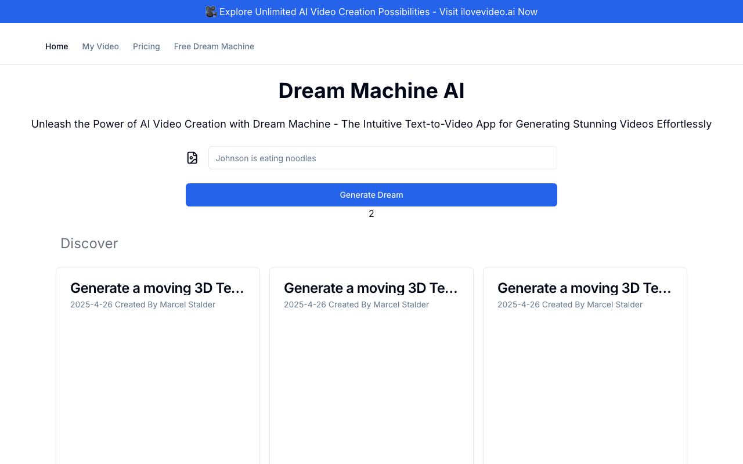The width and height of the screenshot is (743, 464).
Task: Open Free Dream Machine link
Action: (x=214, y=46)
